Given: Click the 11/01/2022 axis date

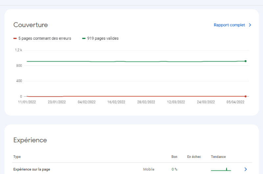Looking at the screenshot, I should click(27, 102).
